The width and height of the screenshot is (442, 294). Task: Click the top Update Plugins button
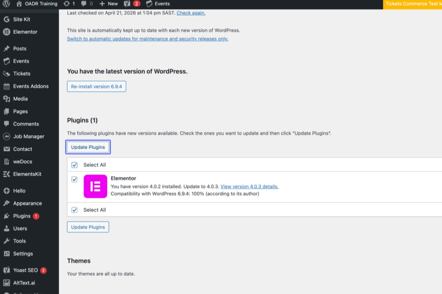coord(88,147)
